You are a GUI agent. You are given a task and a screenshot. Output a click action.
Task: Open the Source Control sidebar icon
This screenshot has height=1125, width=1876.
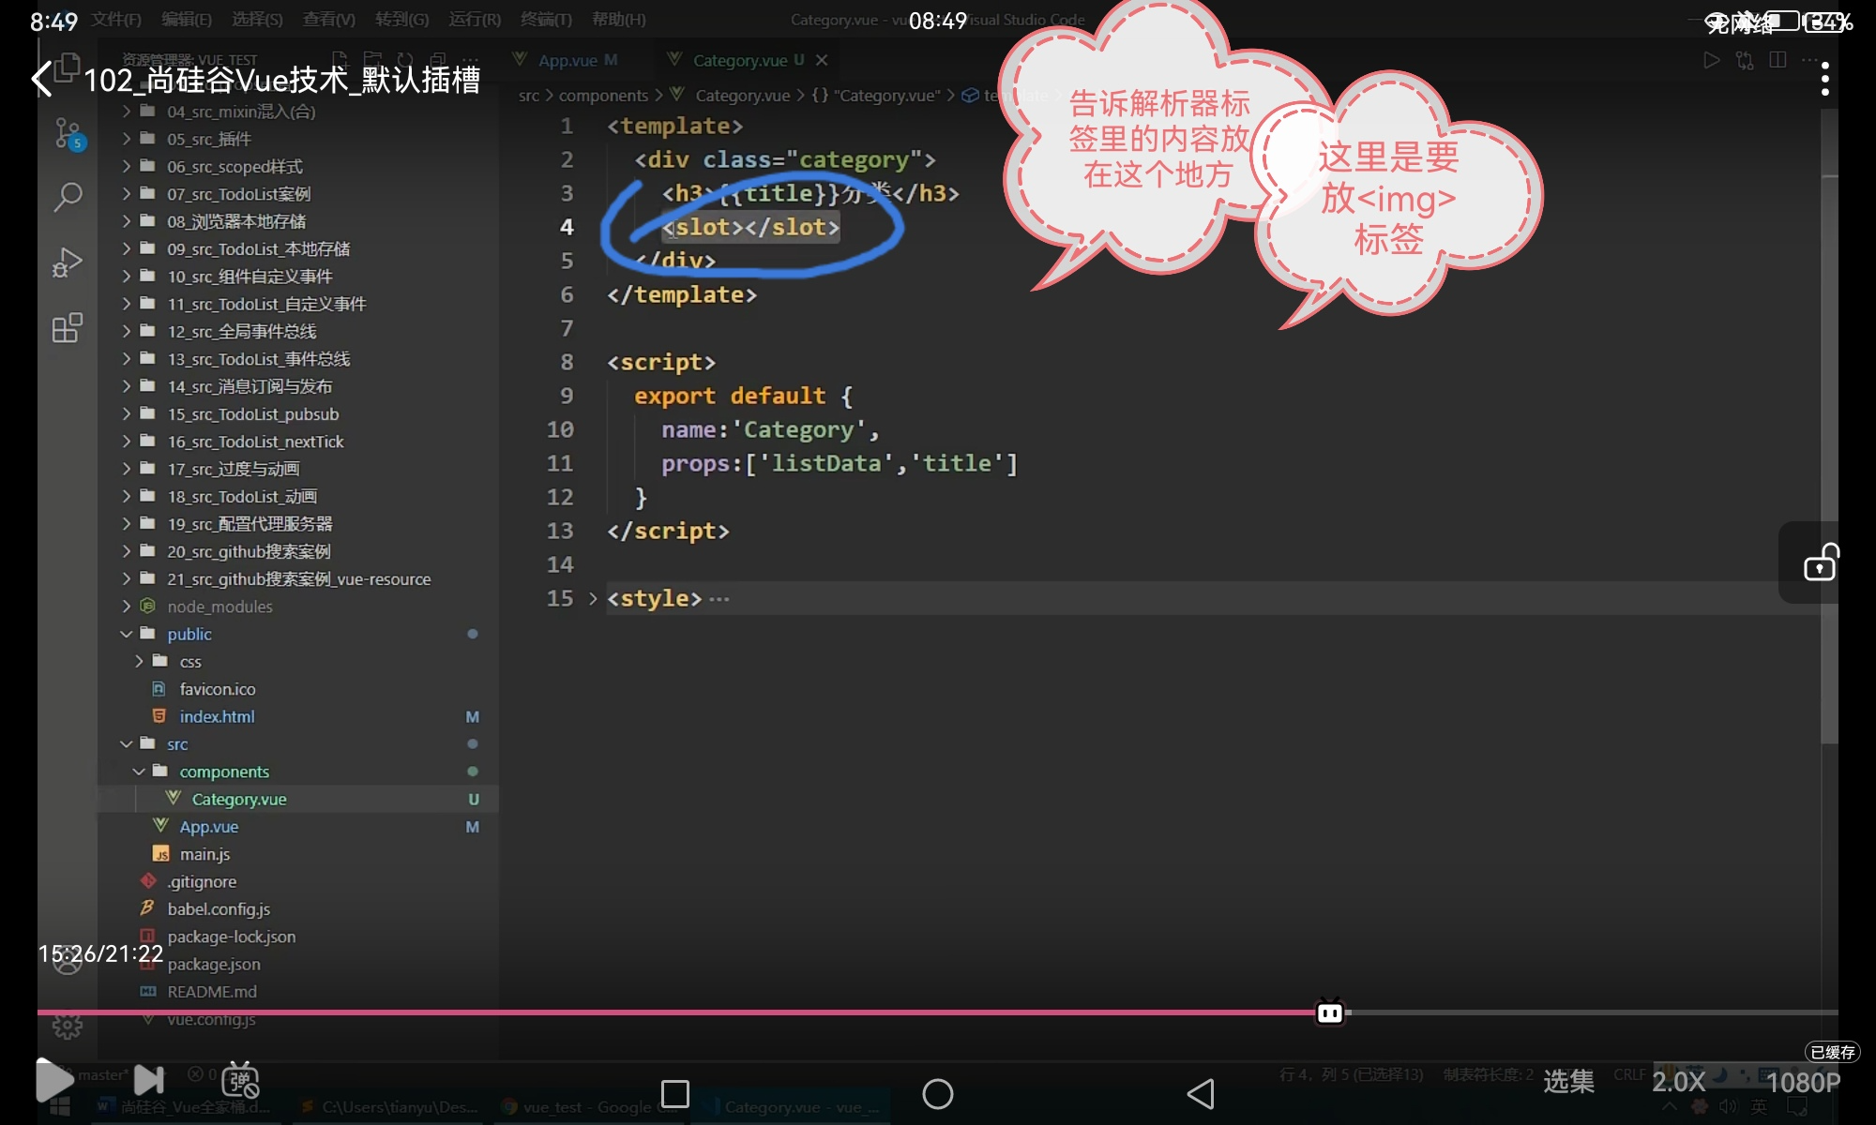click(68, 134)
